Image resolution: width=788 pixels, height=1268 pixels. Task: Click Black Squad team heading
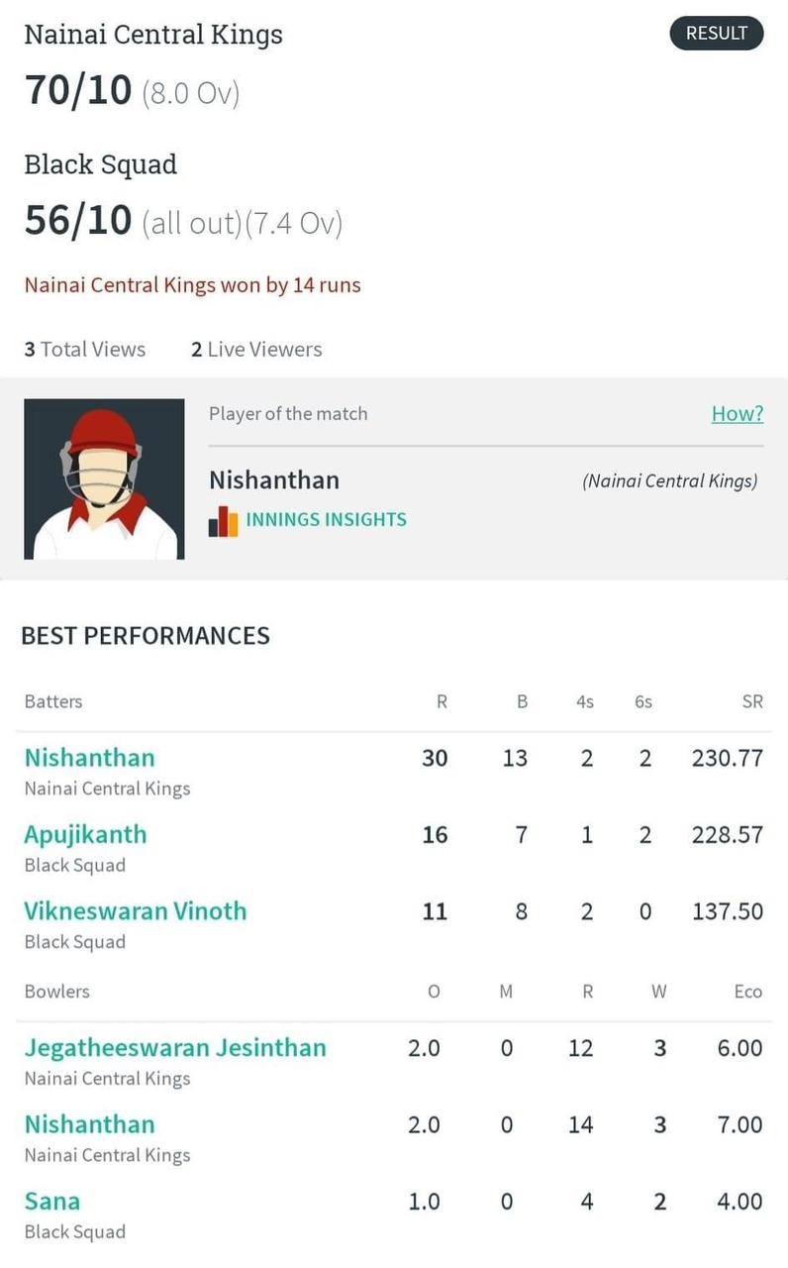[101, 164]
